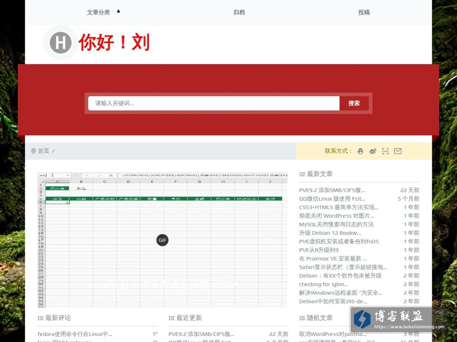The width and height of the screenshot is (457, 342).
Task: Click the list icon beside 最新评论
Action: pyautogui.click(x=40, y=318)
